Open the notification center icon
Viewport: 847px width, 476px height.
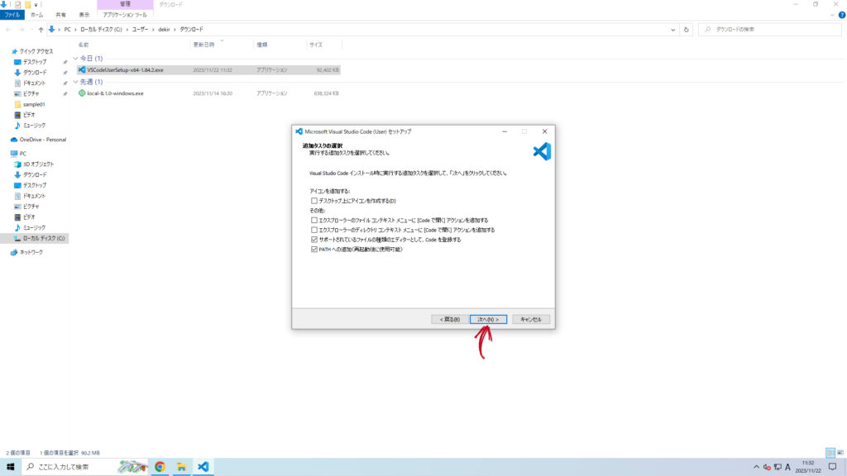[x=832, y=467]
